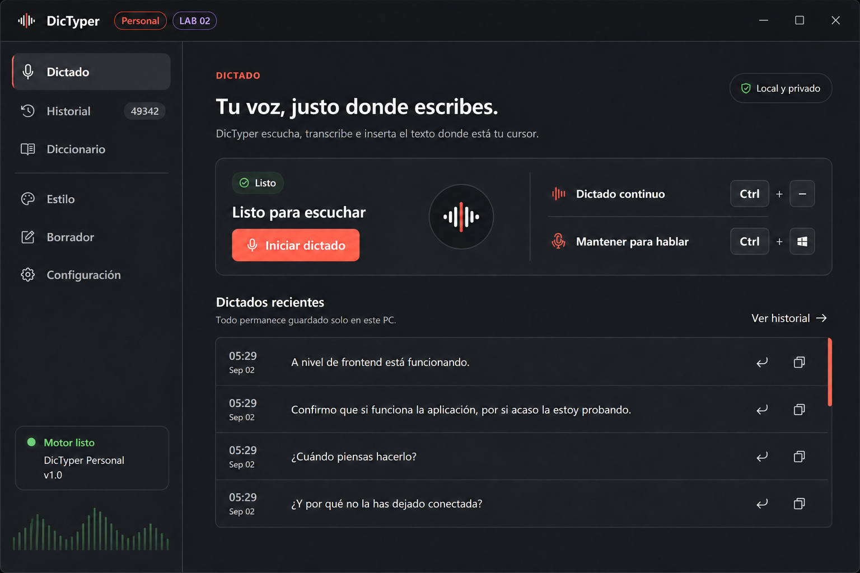This screenshot has height=573, width=860.
Task: Start dictation with Iniciar dictado button
Action: point(296,245)
